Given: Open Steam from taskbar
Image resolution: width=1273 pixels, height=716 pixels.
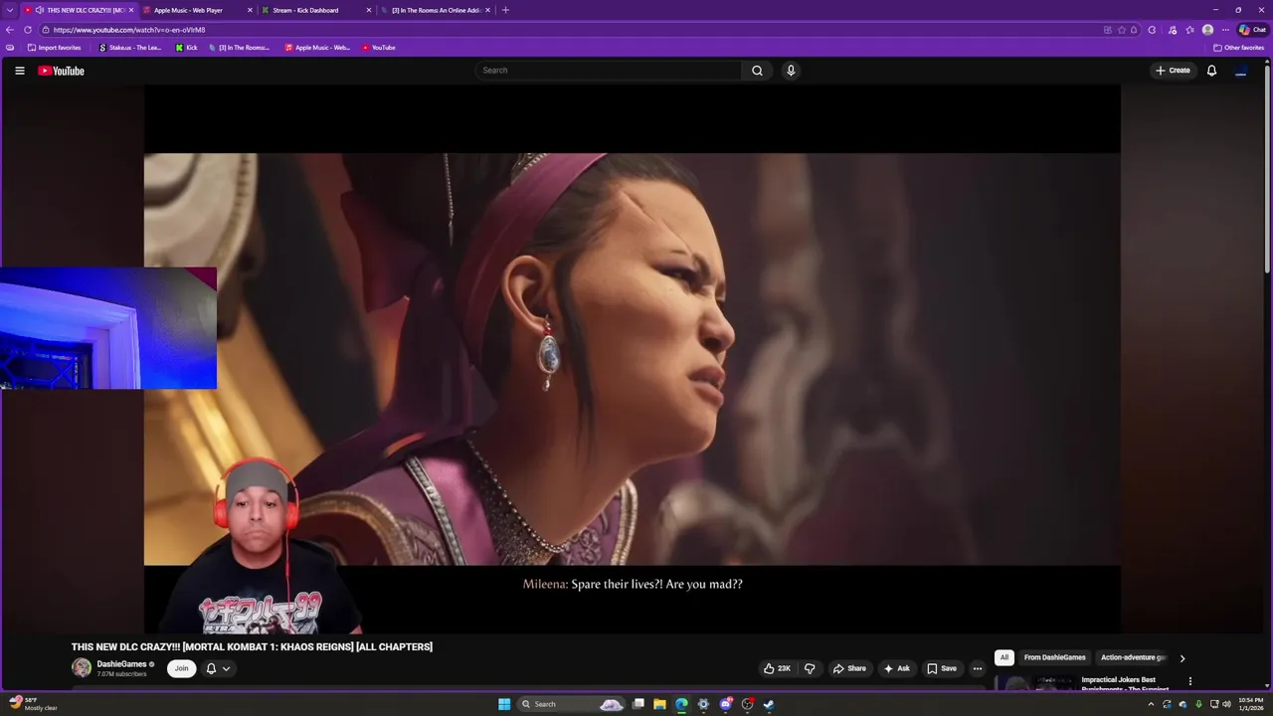Looking at the screenshot, I should 769,704.
